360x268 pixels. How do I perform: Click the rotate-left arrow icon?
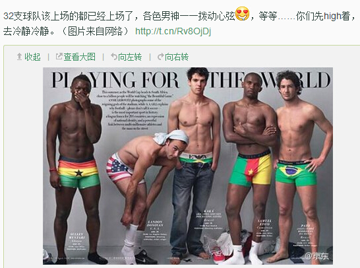click(114, 57)
